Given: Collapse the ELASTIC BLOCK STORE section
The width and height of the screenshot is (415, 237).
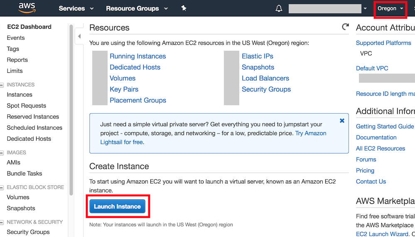Looking at the screenshot, I should (2, 188).
